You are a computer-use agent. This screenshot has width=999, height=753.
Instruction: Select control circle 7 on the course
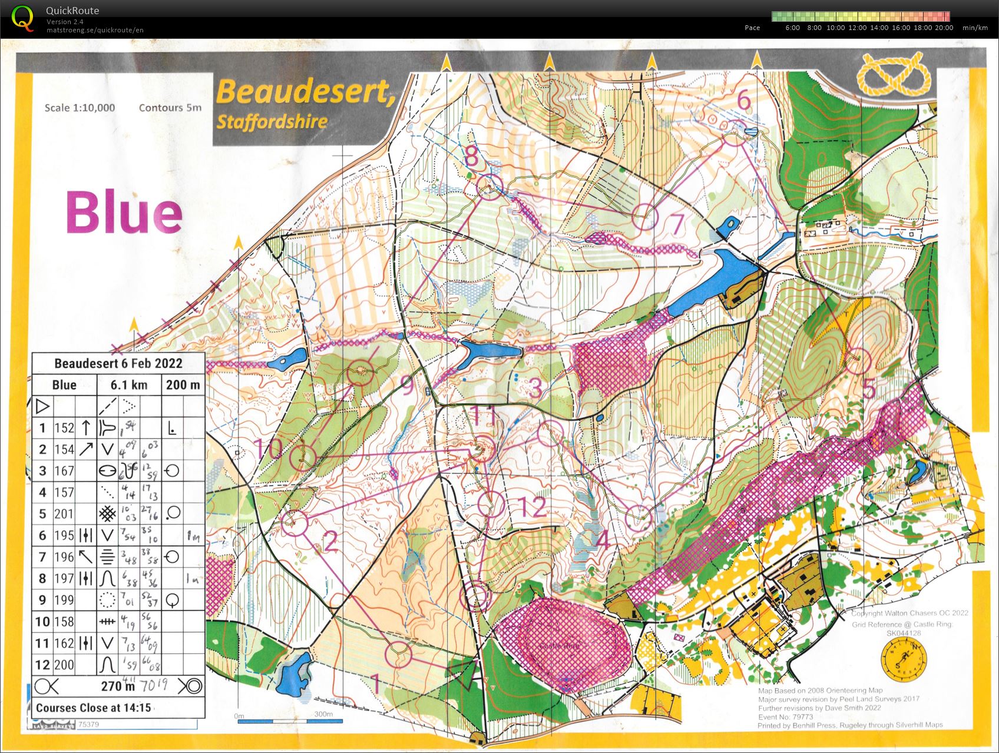click(644, 216)
